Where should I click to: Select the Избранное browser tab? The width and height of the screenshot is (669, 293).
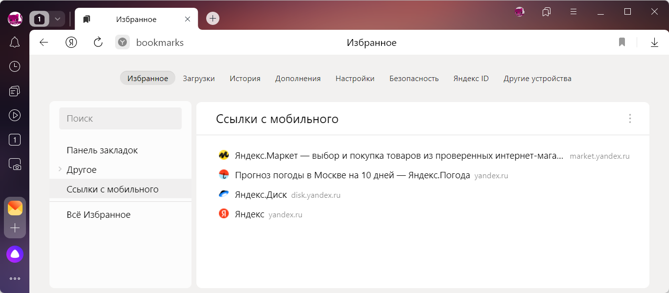click(x=136, y=20)
